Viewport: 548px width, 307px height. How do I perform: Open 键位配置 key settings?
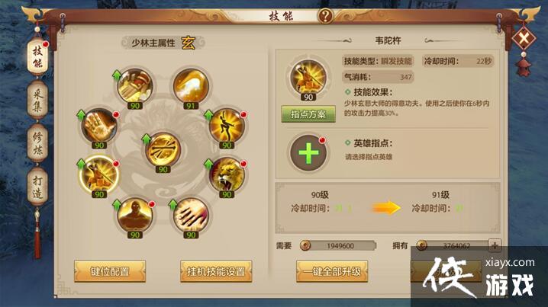click(110, 271)
